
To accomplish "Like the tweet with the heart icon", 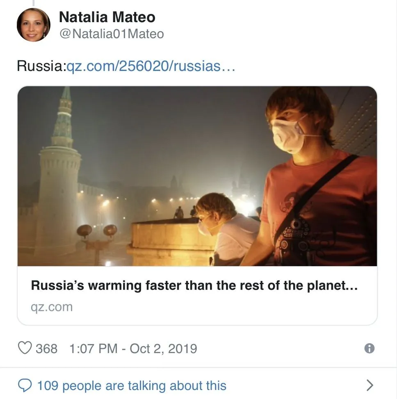I will pyautogui.click(x=25, y=348).
